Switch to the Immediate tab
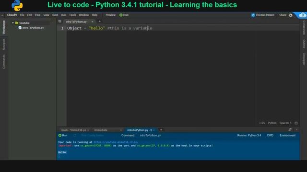 (x=101, y=130)
